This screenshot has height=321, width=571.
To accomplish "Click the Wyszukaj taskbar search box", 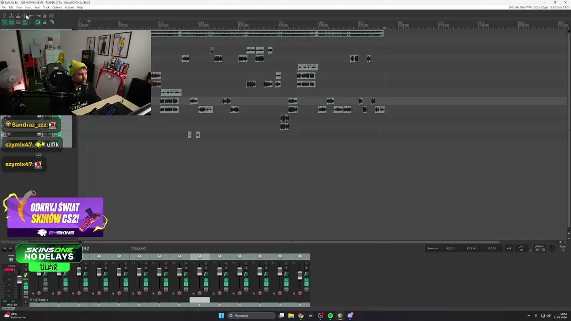I will pos(252,316).
